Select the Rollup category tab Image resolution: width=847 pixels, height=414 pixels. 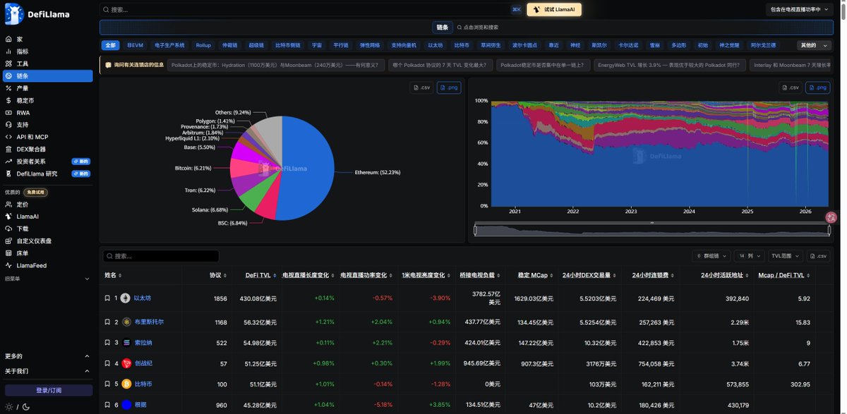(x=203, y=45)
